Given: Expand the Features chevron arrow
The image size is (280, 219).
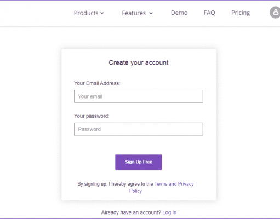Looking at the screenshot, I should tap(151, 13).
